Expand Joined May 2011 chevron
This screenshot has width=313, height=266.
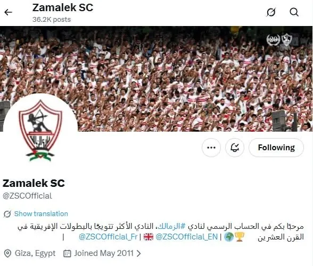click(138, 253)
